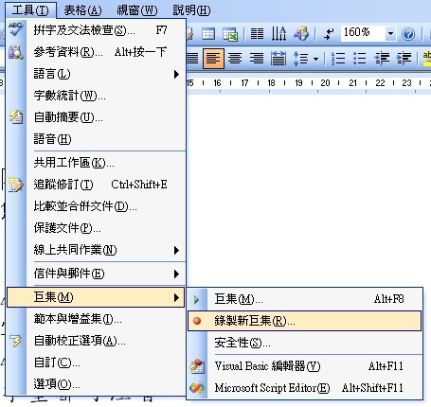The height and width of the screenshot is (407, 431).
Task: Click the Insert Excel worksheet icon
Action: (230, 34)
